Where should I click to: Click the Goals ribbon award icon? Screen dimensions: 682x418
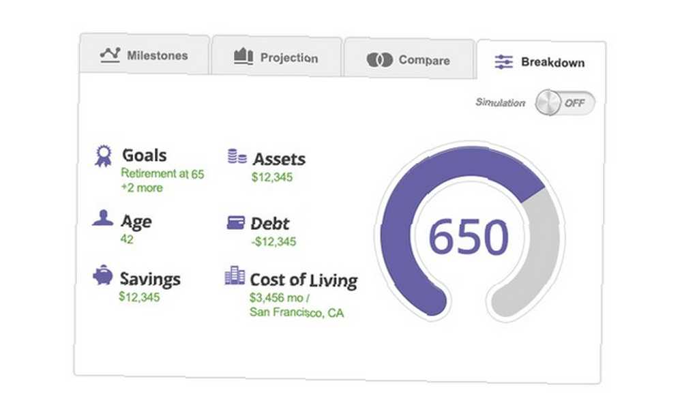point(103,156)
